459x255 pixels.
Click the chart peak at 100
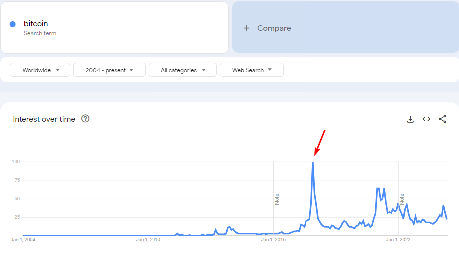click(313, 162)
